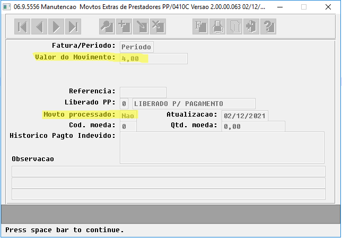The image size is (342, 238).
Task: Edit record with the pencil icon
Action: coord(141,27)
